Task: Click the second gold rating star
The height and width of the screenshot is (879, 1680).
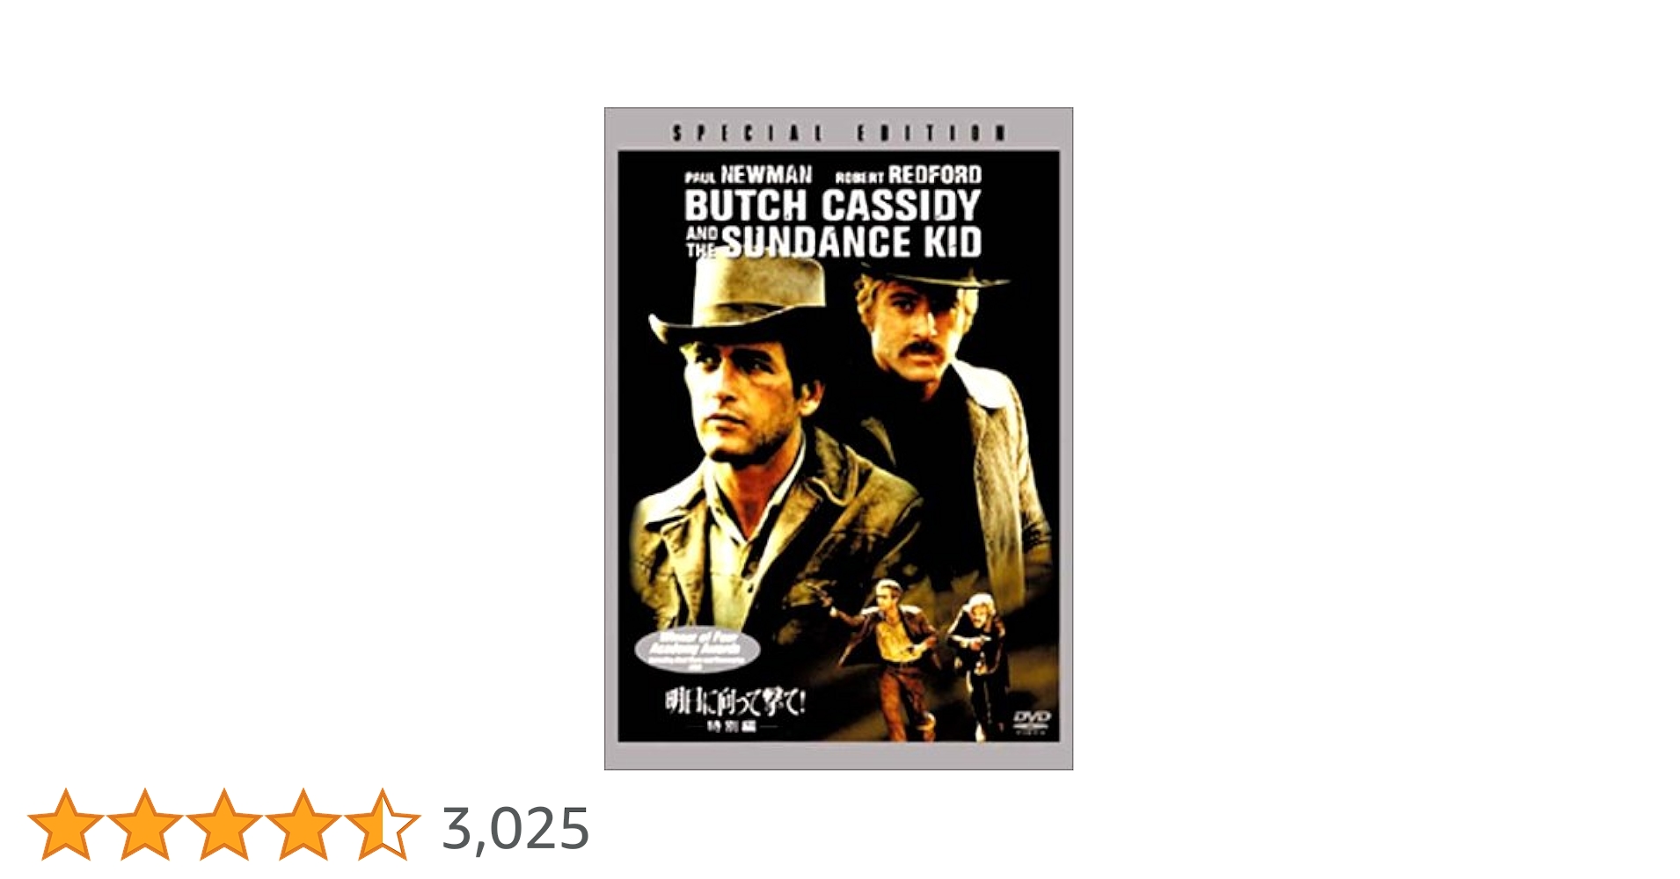Action: [145, 825]
